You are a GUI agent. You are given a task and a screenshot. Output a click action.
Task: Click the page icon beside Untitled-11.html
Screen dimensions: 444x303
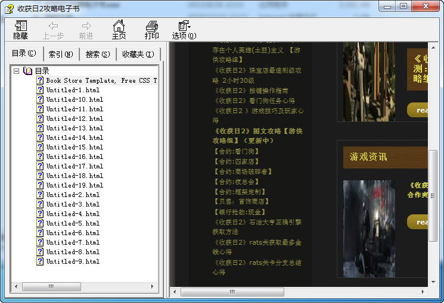click(40, 109)
